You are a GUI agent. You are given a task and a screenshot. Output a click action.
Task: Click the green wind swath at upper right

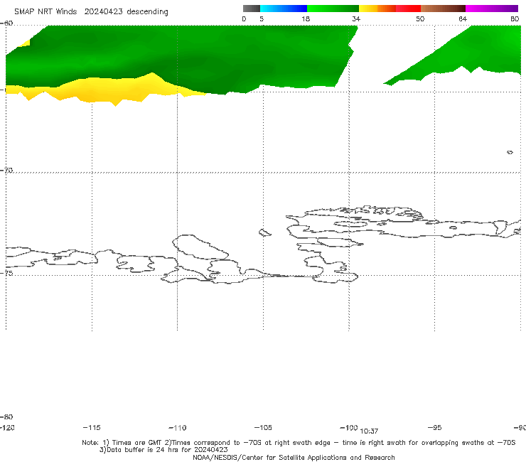point(470,54)
